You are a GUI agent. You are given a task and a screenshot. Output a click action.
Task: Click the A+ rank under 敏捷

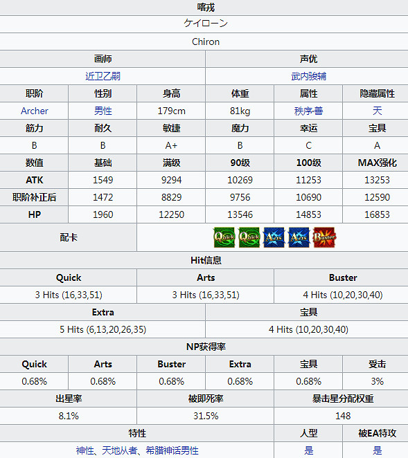tap(171, 145)
